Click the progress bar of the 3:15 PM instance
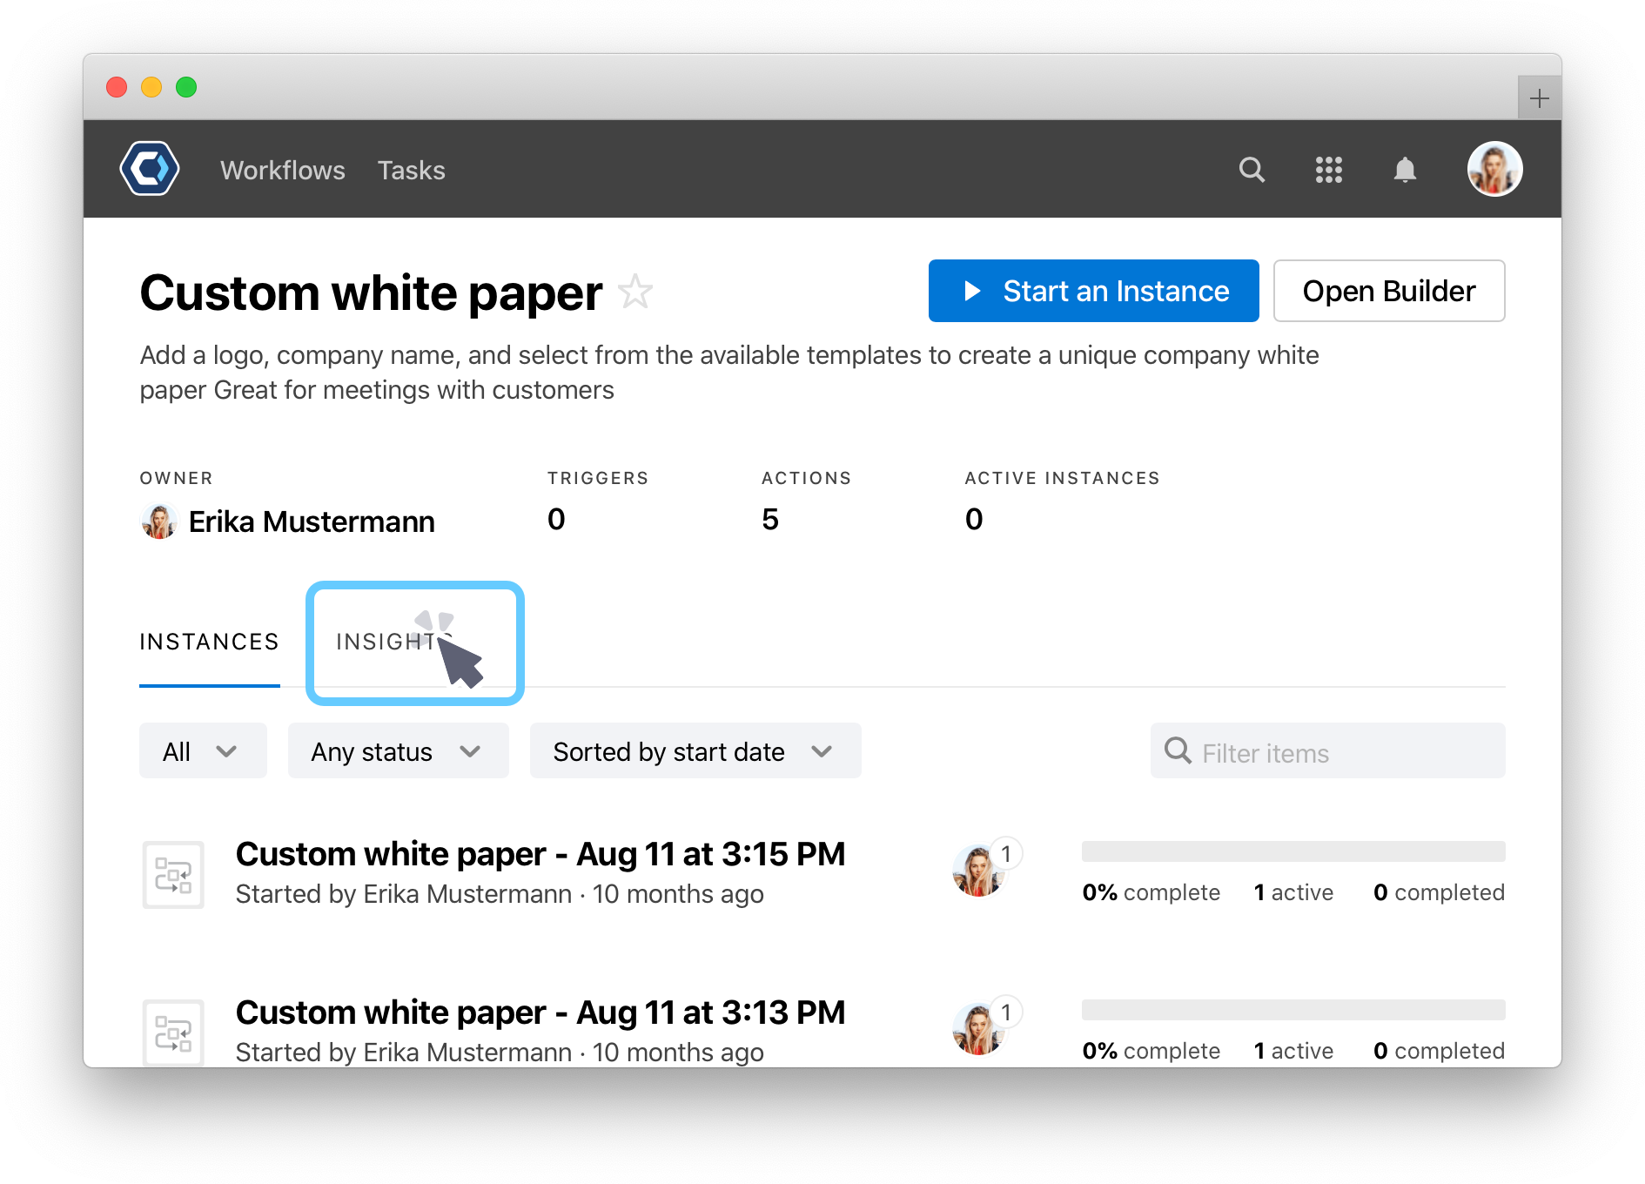1645x1184 pixels. tap(1293, 851)
